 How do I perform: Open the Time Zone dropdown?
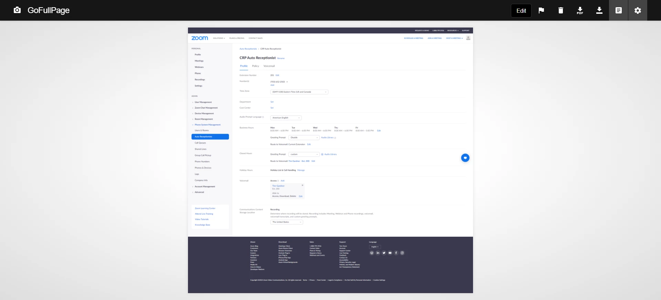coord(299,92)
